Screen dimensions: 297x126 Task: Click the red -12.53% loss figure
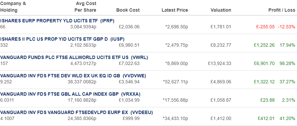[287, 27]
